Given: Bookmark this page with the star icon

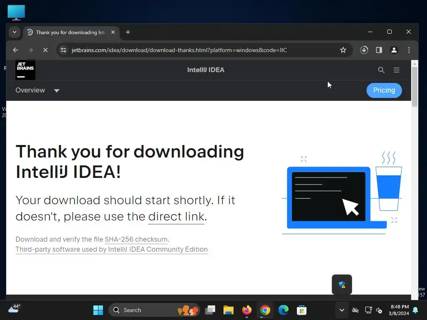Looking at the screenshot, I should [x=343, y=50].
